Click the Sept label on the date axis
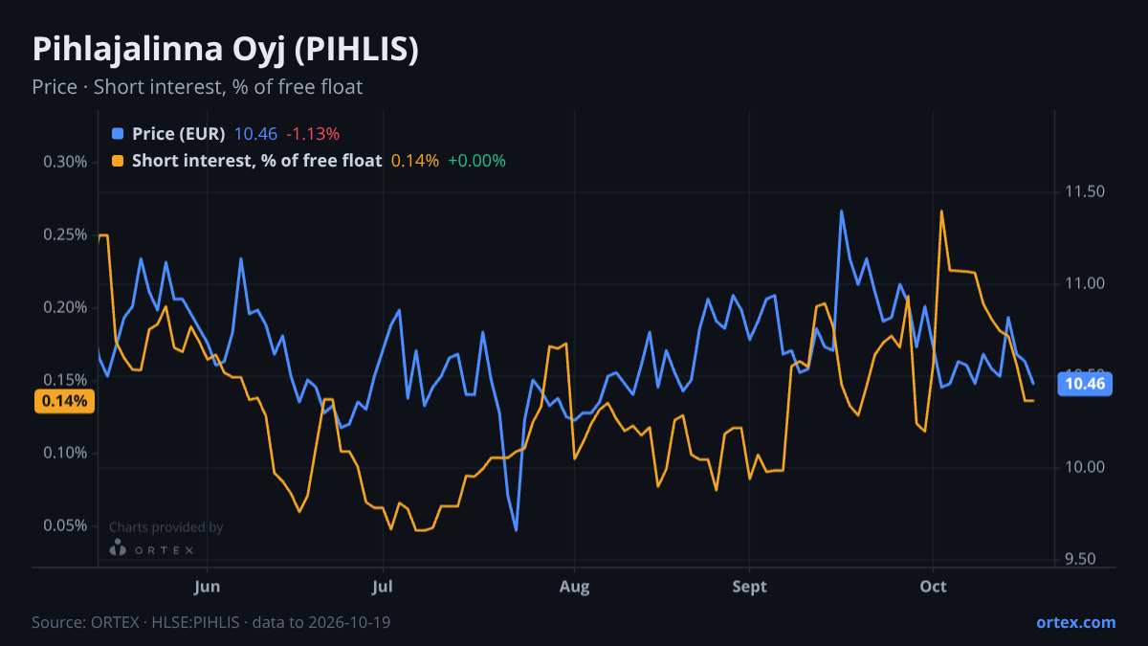This screenshot has width=1148, height=646. coord(749,587)
